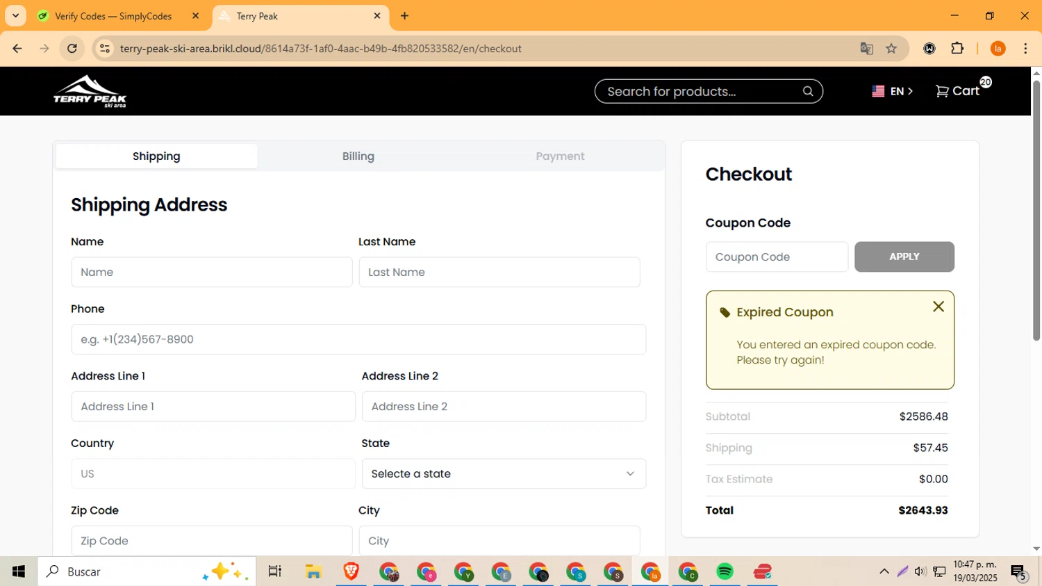Click the Shipping cost $57.45
The height and width of the screenshot is (586, 1042).
[930, 448]
